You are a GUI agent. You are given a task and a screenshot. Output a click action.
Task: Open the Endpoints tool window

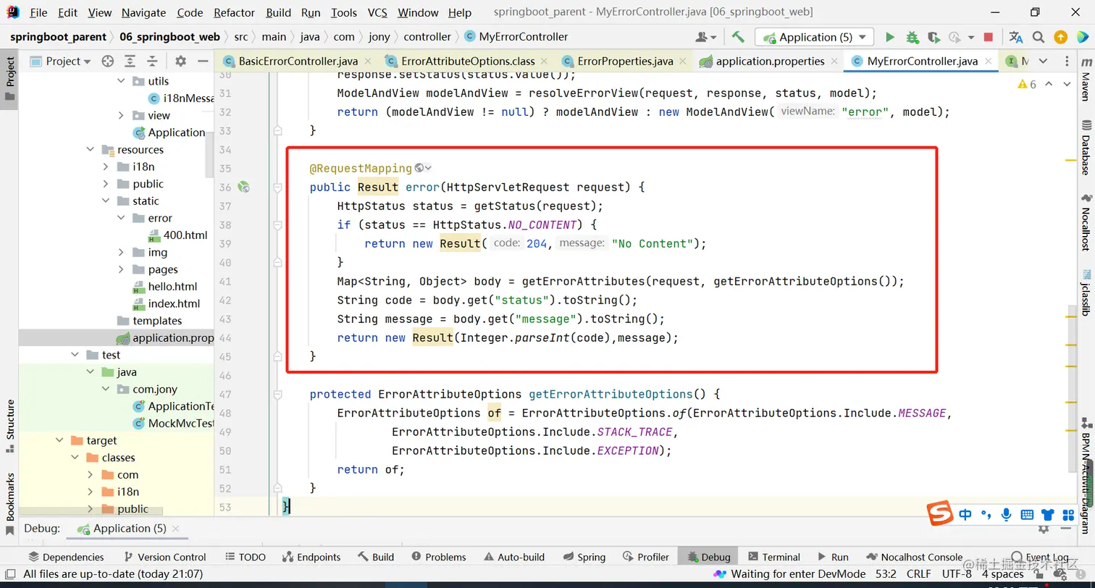point(311,557)
